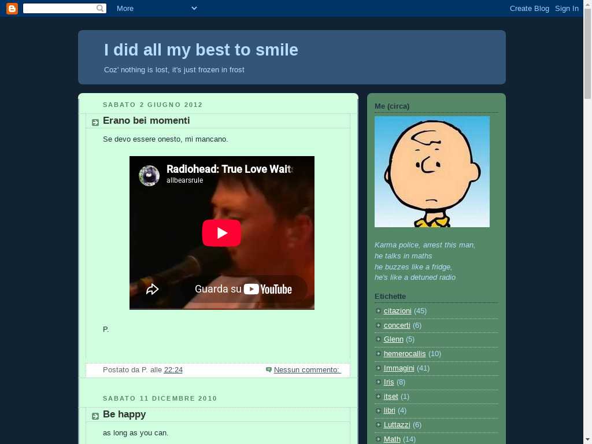592x444 pixels.
Task: Click bullet icon next to hemerocallis
Action: 378,353
